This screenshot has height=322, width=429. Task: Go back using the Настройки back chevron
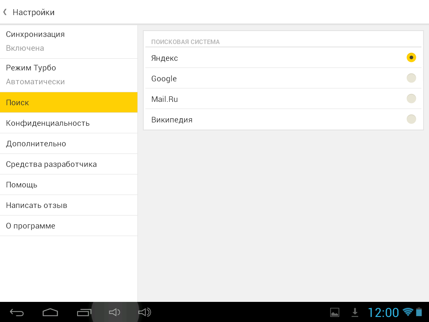(5, 12)
